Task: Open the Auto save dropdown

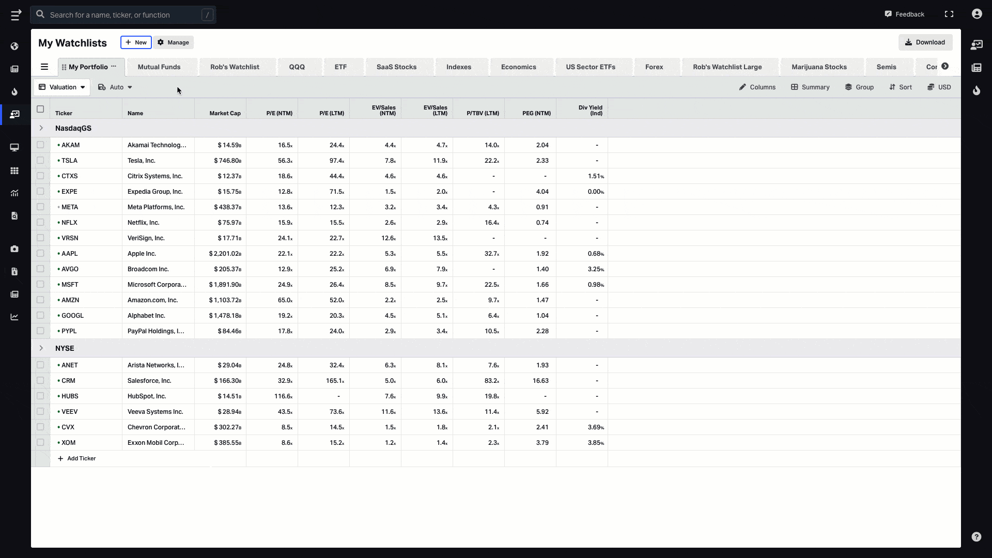Action: pyautogui.click(x=115, y=87)
